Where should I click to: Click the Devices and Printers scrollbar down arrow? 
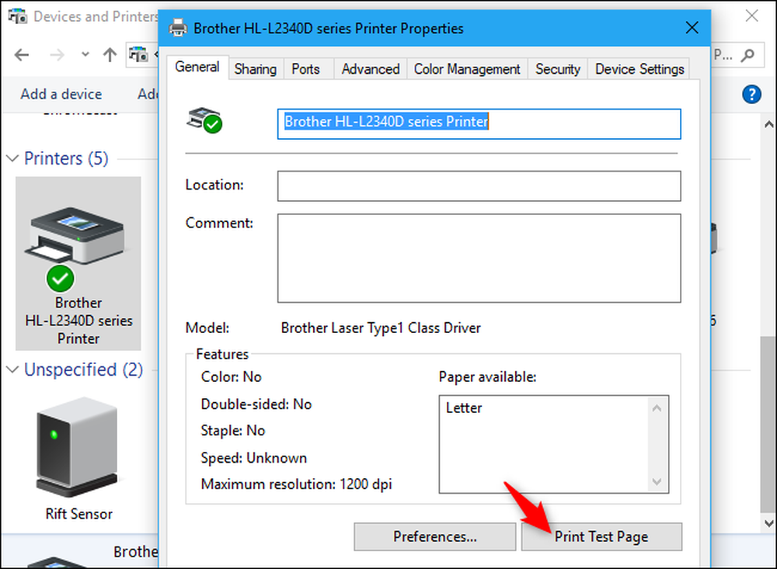pos(768,523)
